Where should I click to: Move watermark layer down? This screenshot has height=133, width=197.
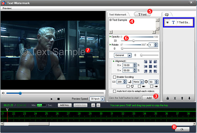pos(189,98)
